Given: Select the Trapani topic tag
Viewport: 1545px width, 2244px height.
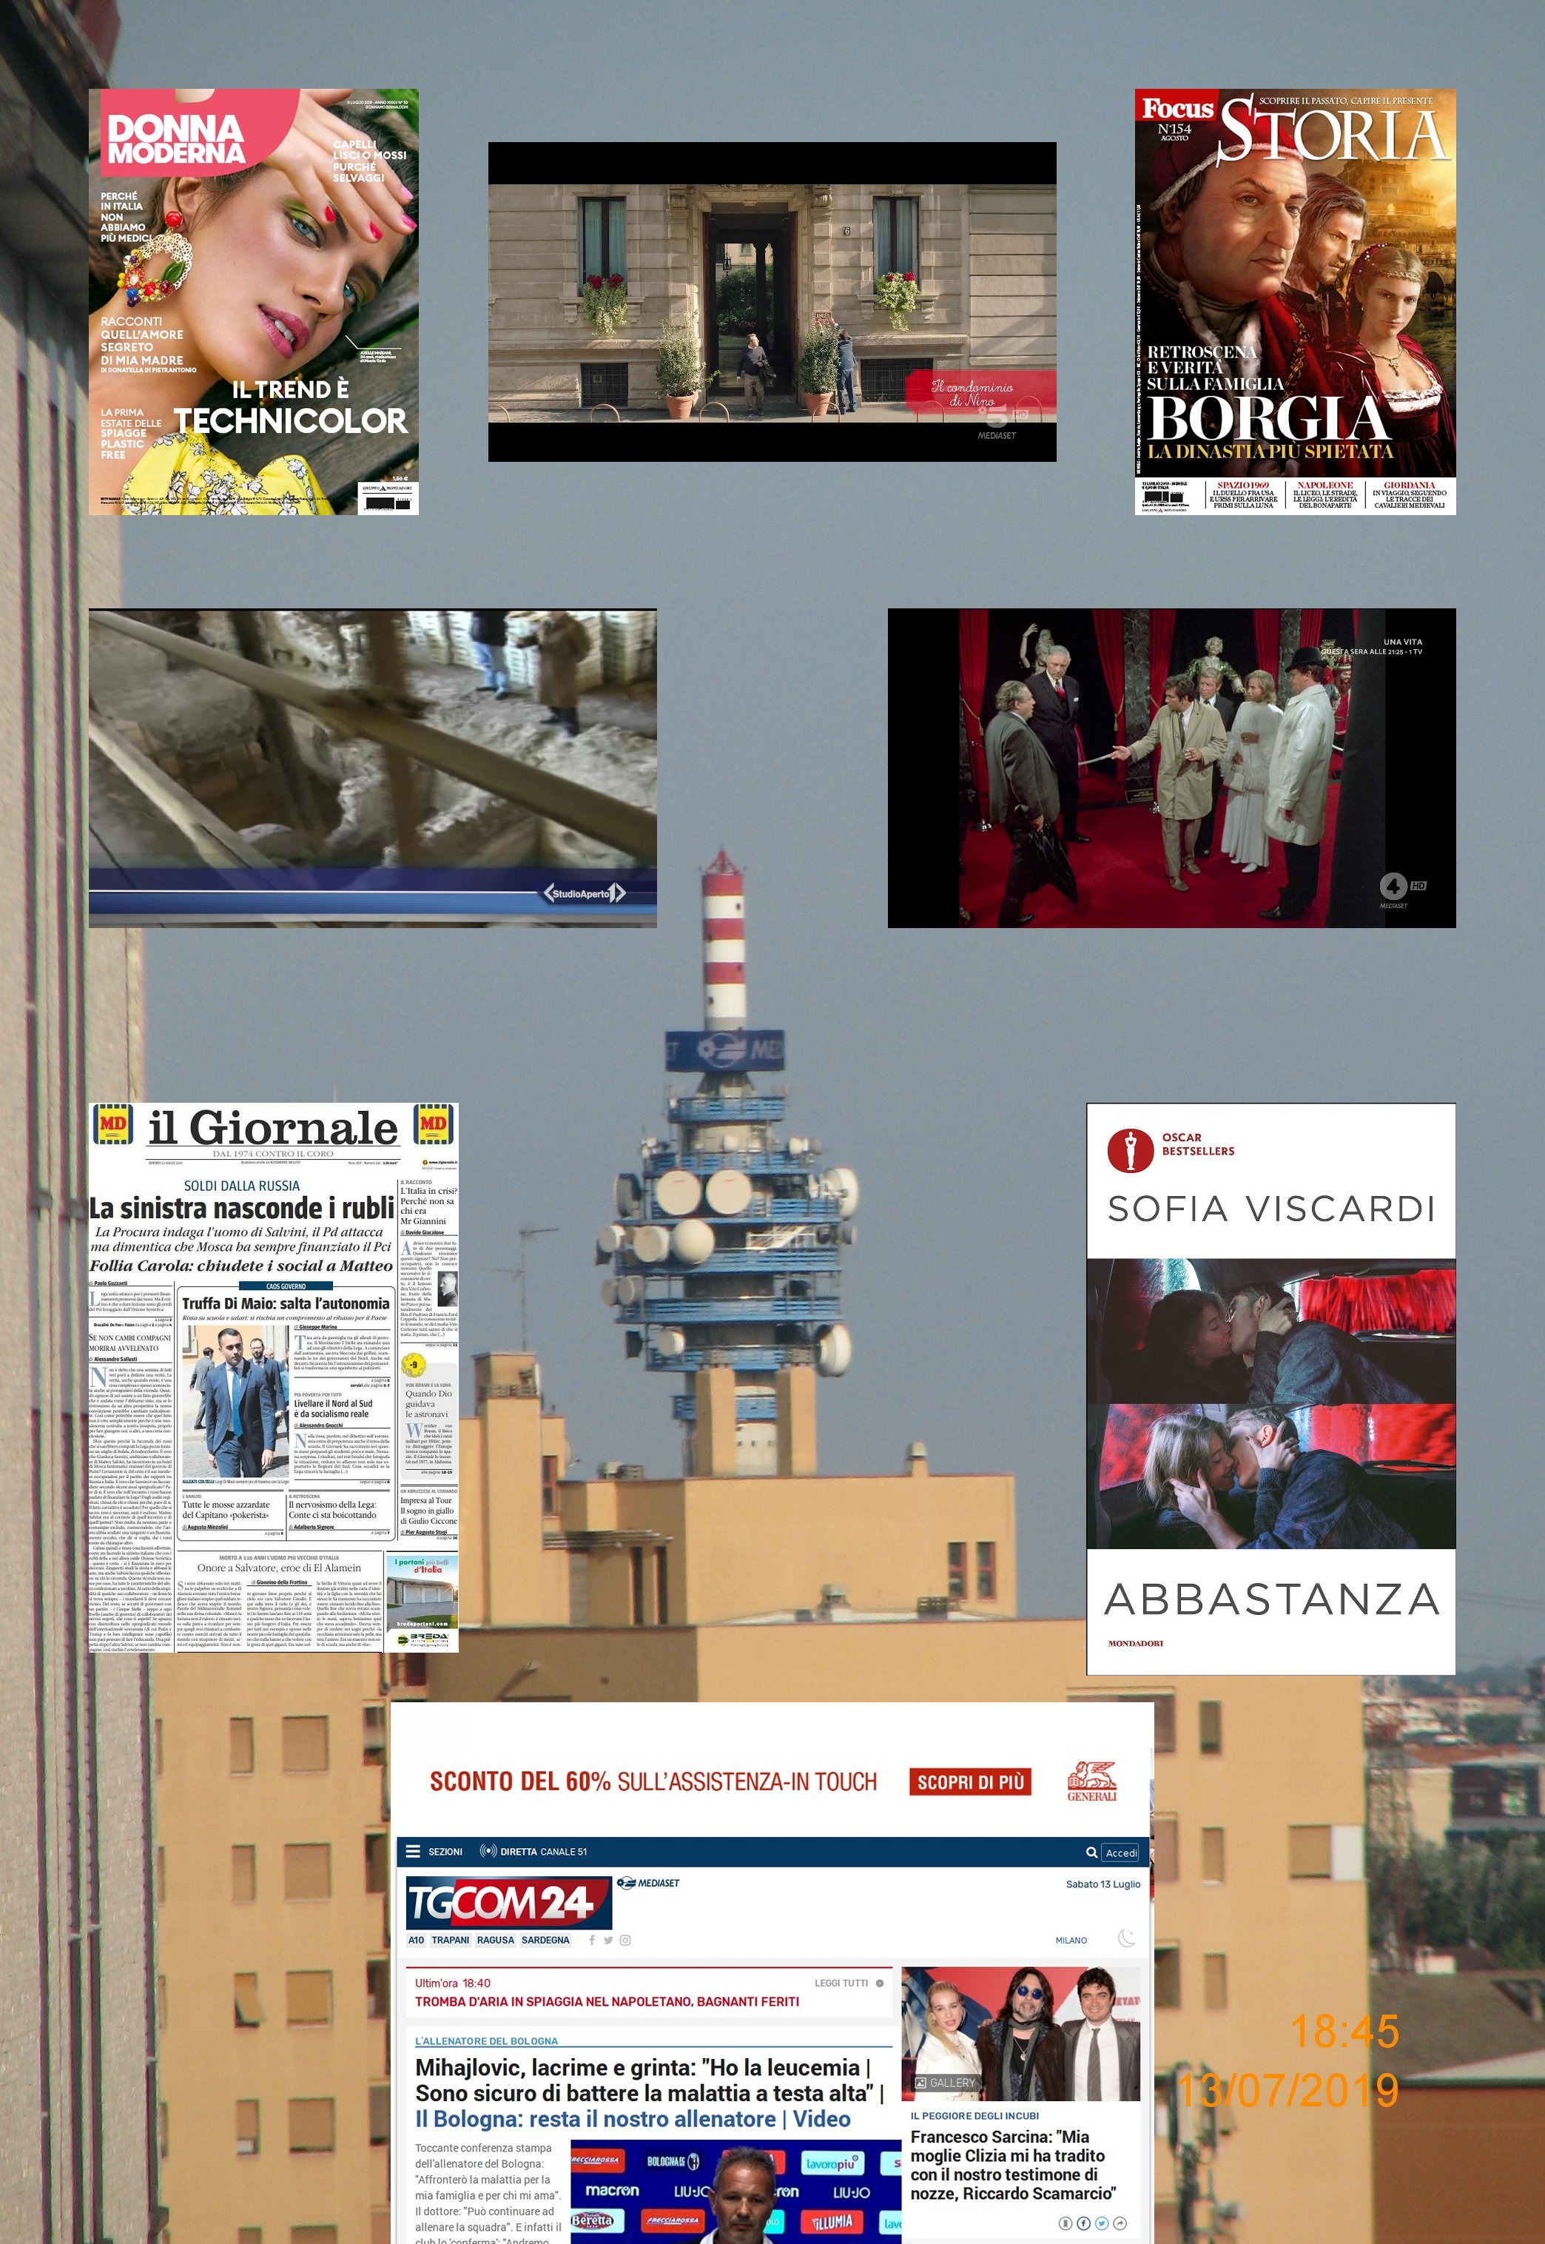Looking at the screenshot, I should [450, 1940].
